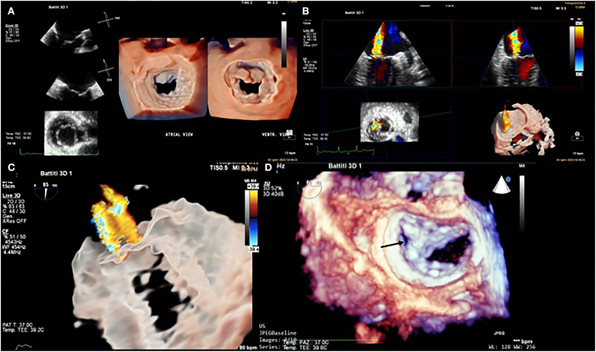Click the small square icon next to VENTR. VIEW
596x352 pixels.
pos(290,135)
